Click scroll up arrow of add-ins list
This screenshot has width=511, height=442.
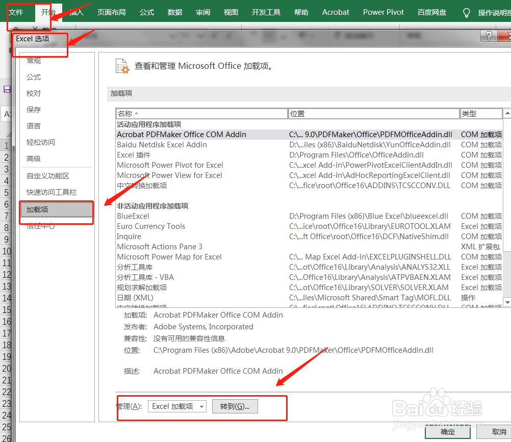coord(507,114)
